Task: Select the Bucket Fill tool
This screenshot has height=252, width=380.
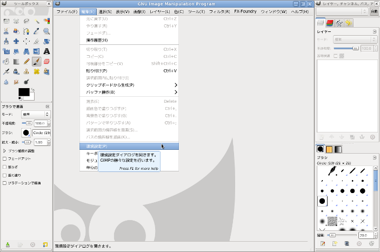Action: pos(6,62)
